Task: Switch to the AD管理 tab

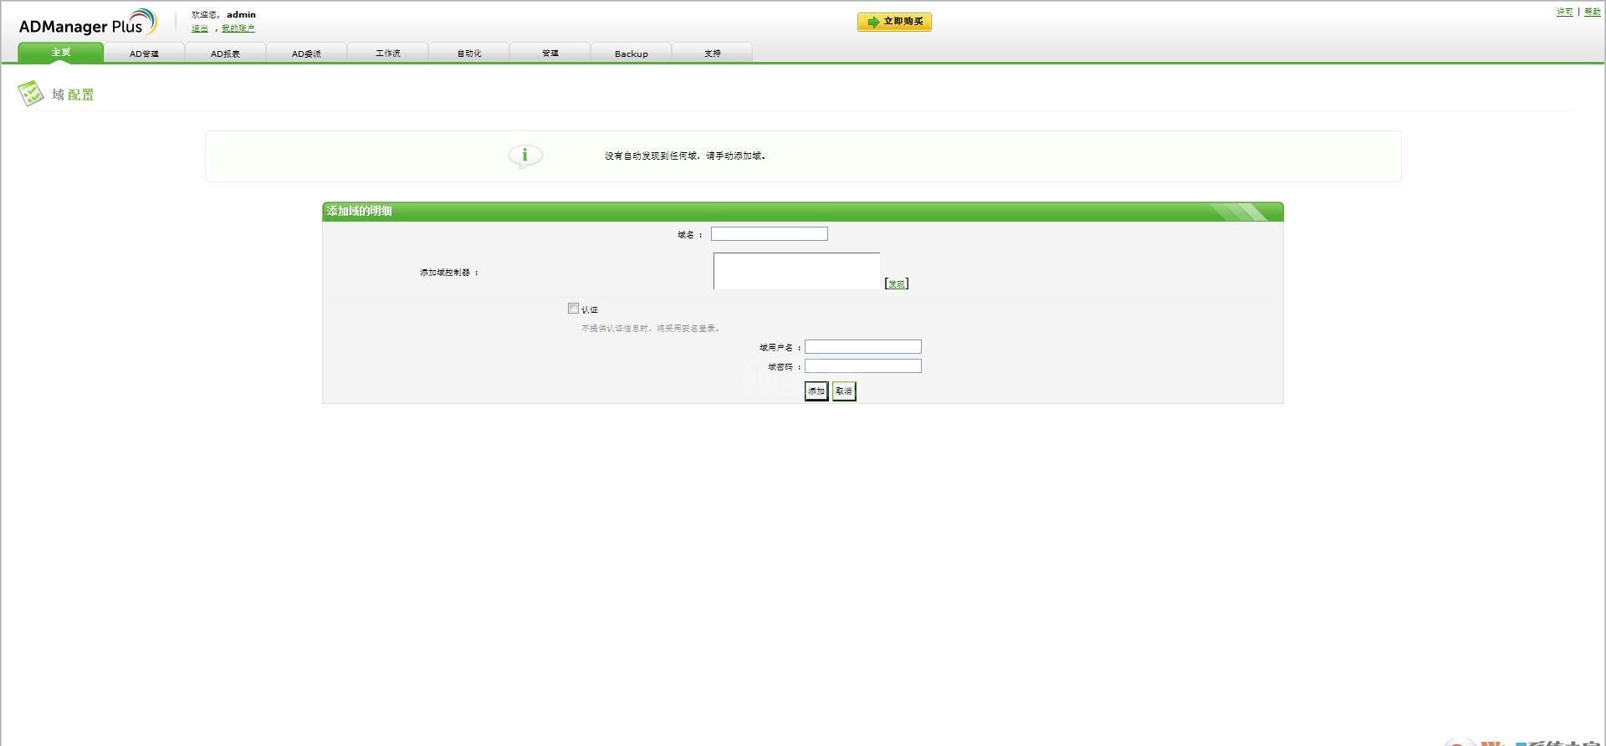Action: [x=144, y=54]
